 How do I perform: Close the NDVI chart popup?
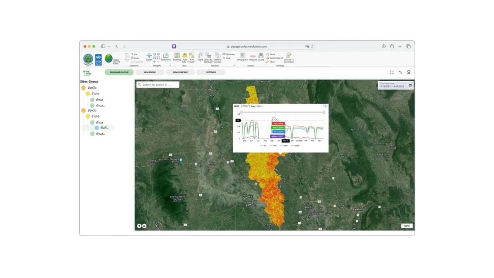point(325,106)
